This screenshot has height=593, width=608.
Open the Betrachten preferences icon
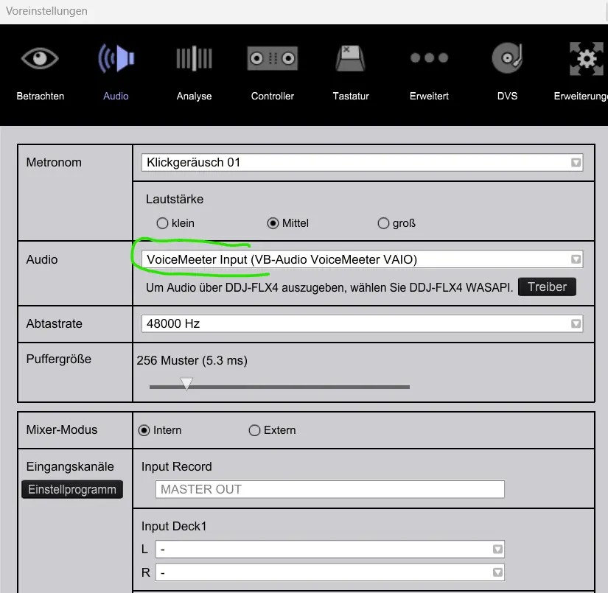point(40,58)
